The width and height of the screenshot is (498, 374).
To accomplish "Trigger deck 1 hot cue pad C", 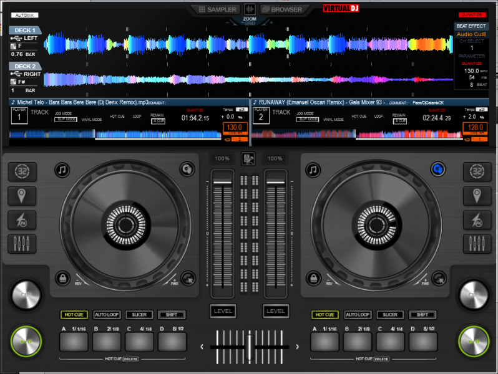I will 139,342.
